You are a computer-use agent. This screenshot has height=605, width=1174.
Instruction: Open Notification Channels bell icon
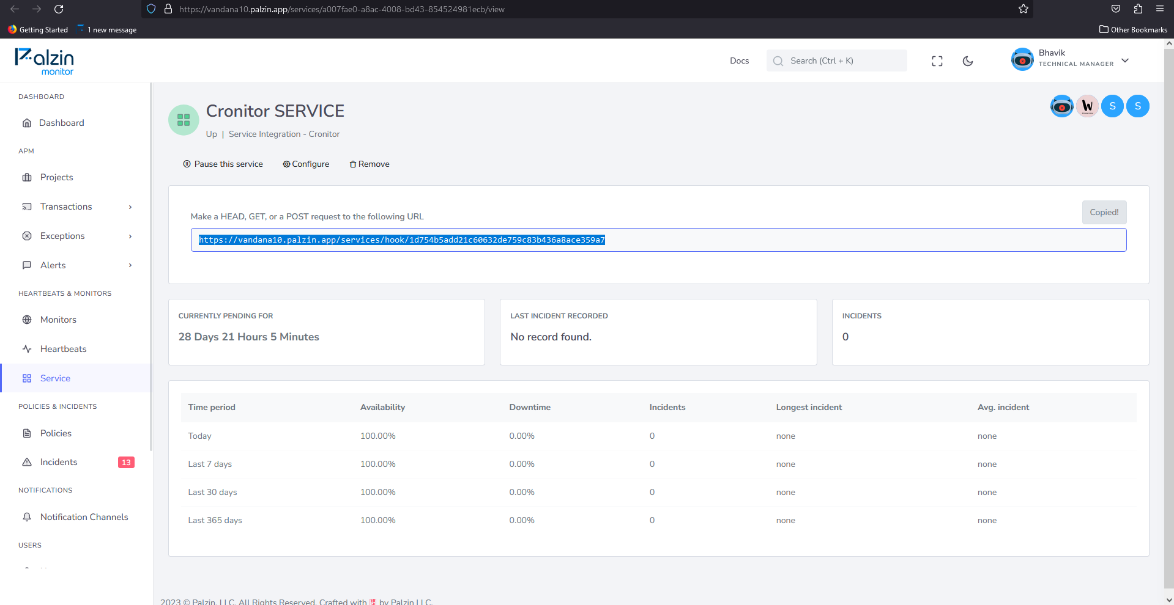27,517
